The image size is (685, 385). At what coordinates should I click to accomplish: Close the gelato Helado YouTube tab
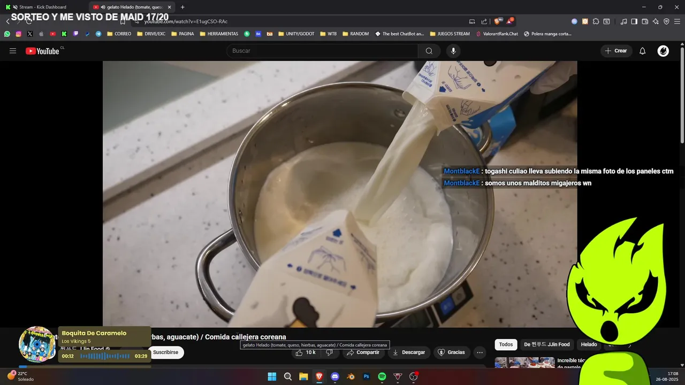(x=170, y=7)
